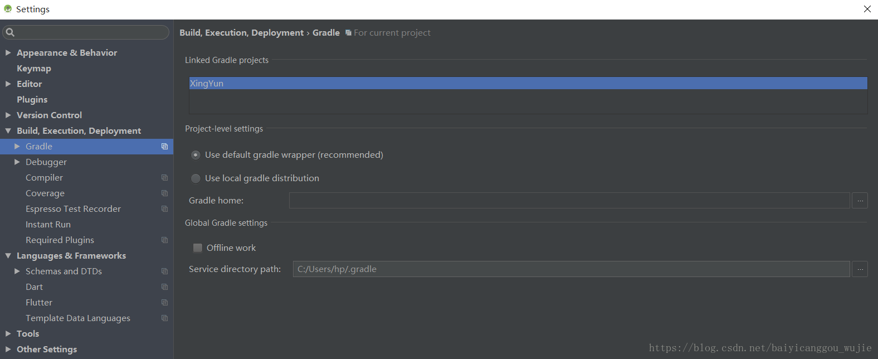Viewport: 878px width, 359px height.
Task: Expand the Editor section arrow
Action: 8,84
